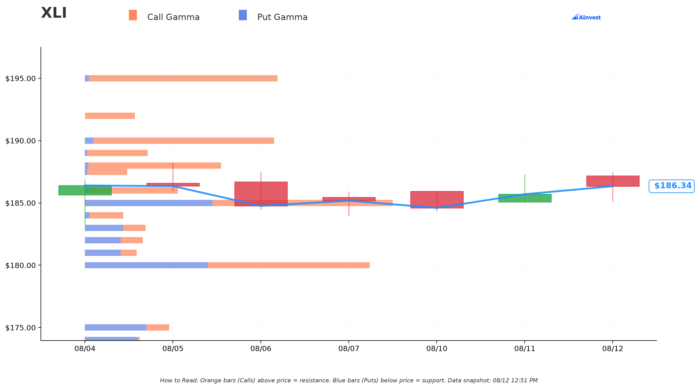Click the 08/06 date axis label
This screenshot has width=697, height=389.
[261, 349]
